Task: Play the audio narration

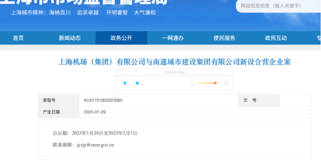Action: coord(125,83)
